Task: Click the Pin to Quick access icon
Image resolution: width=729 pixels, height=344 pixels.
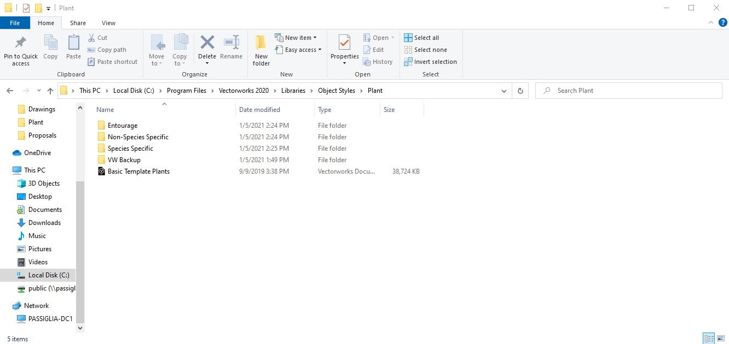Action: [20, 43]
